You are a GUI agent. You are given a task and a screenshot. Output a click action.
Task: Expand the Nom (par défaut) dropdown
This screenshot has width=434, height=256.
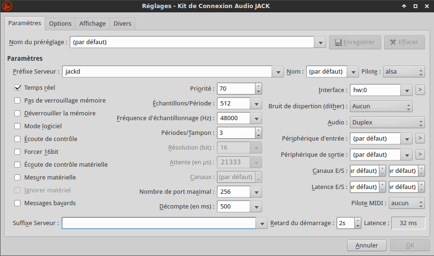click(x=353, y=72)
